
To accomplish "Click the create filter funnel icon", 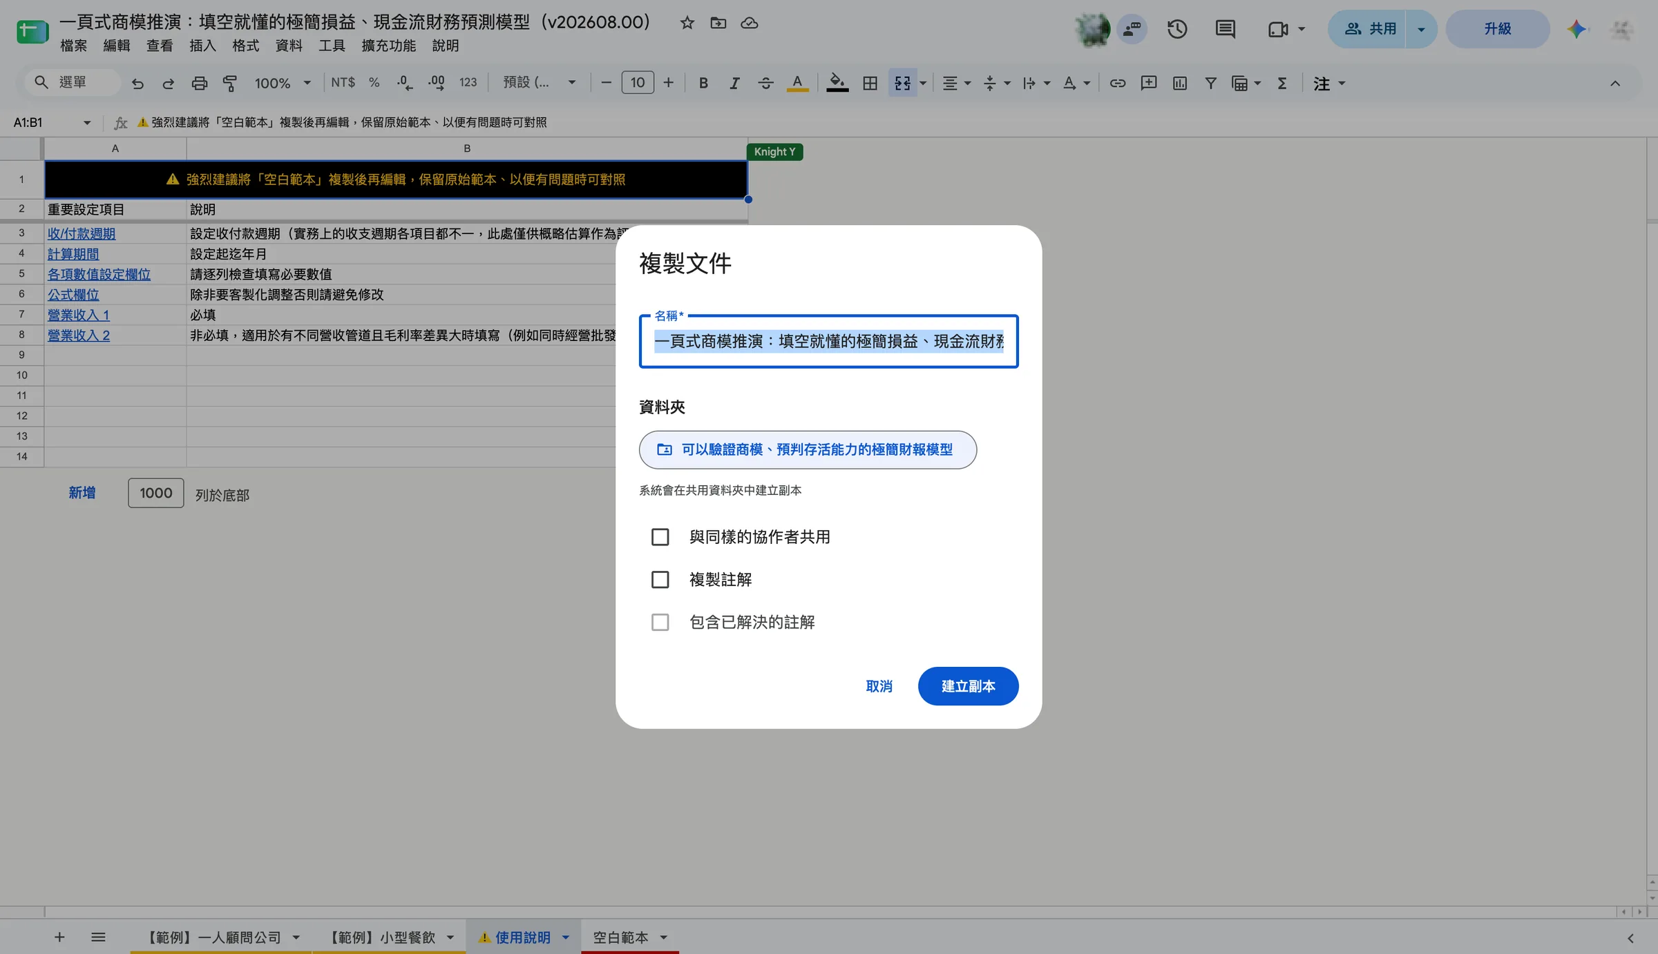I will pyautogui.click(x=1210, y=84).
